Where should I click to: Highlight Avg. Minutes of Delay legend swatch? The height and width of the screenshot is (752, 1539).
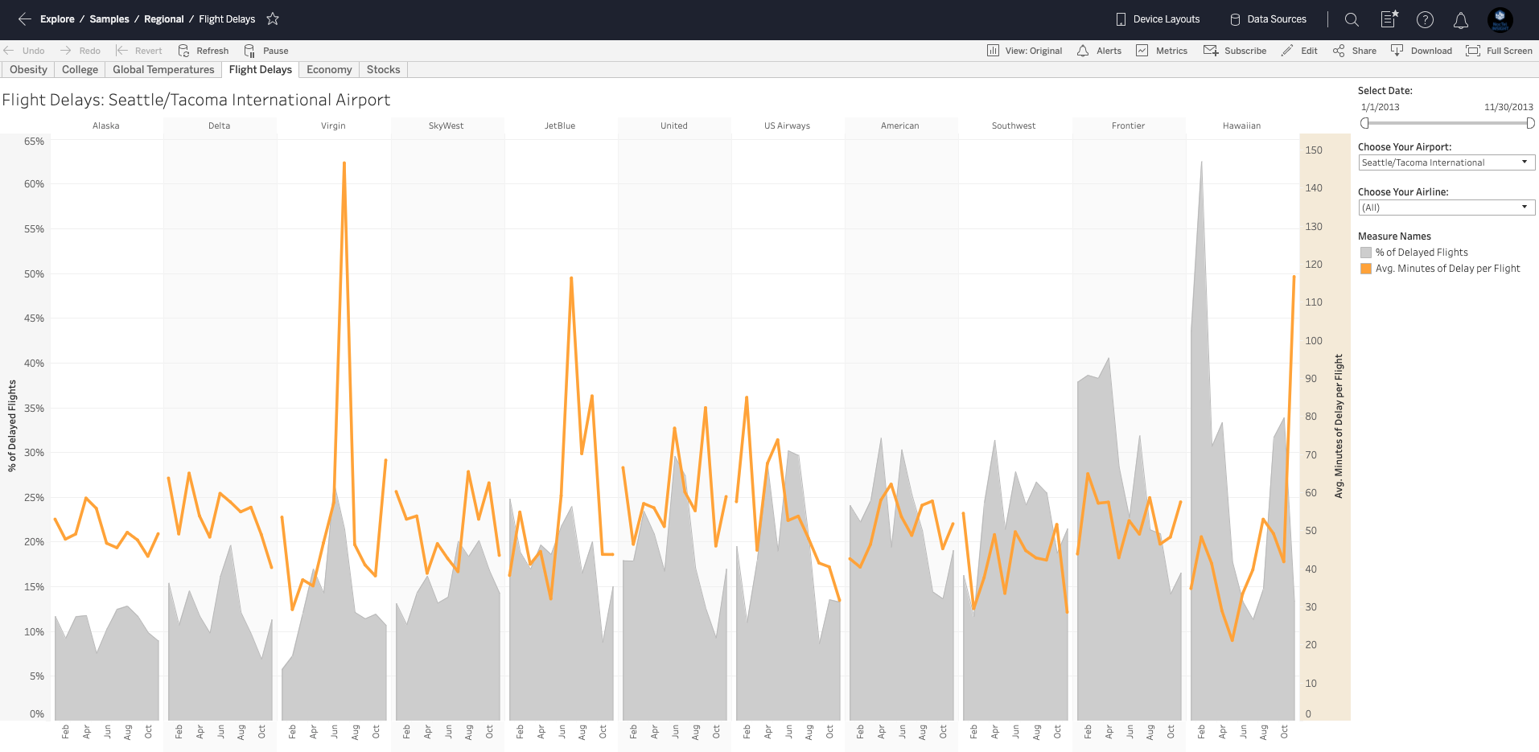coord(1365,269)
